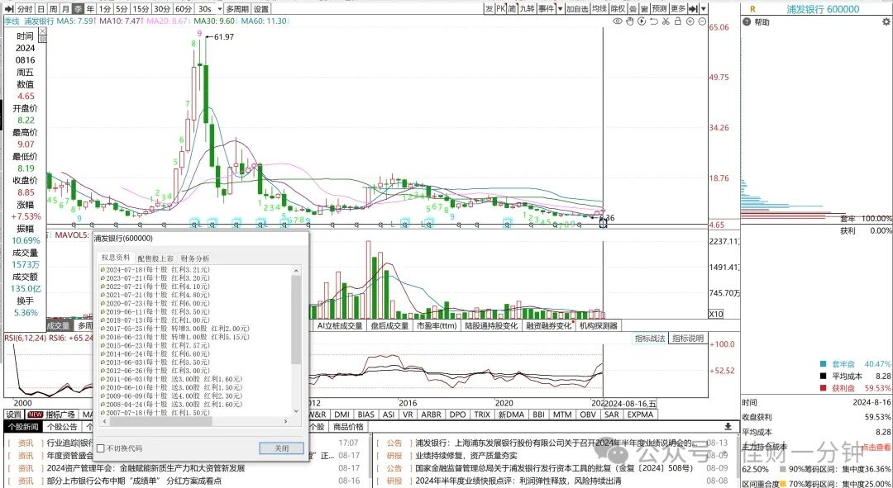Click dialog horizontal scroll right arrow
893x488 pixels.
pyautogui.click(x=285, y=421)
